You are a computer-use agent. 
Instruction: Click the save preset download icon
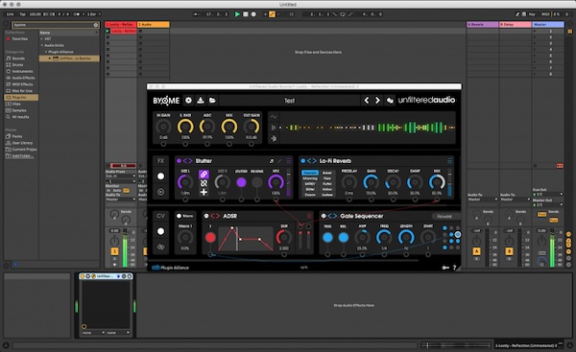coord(201,100)
